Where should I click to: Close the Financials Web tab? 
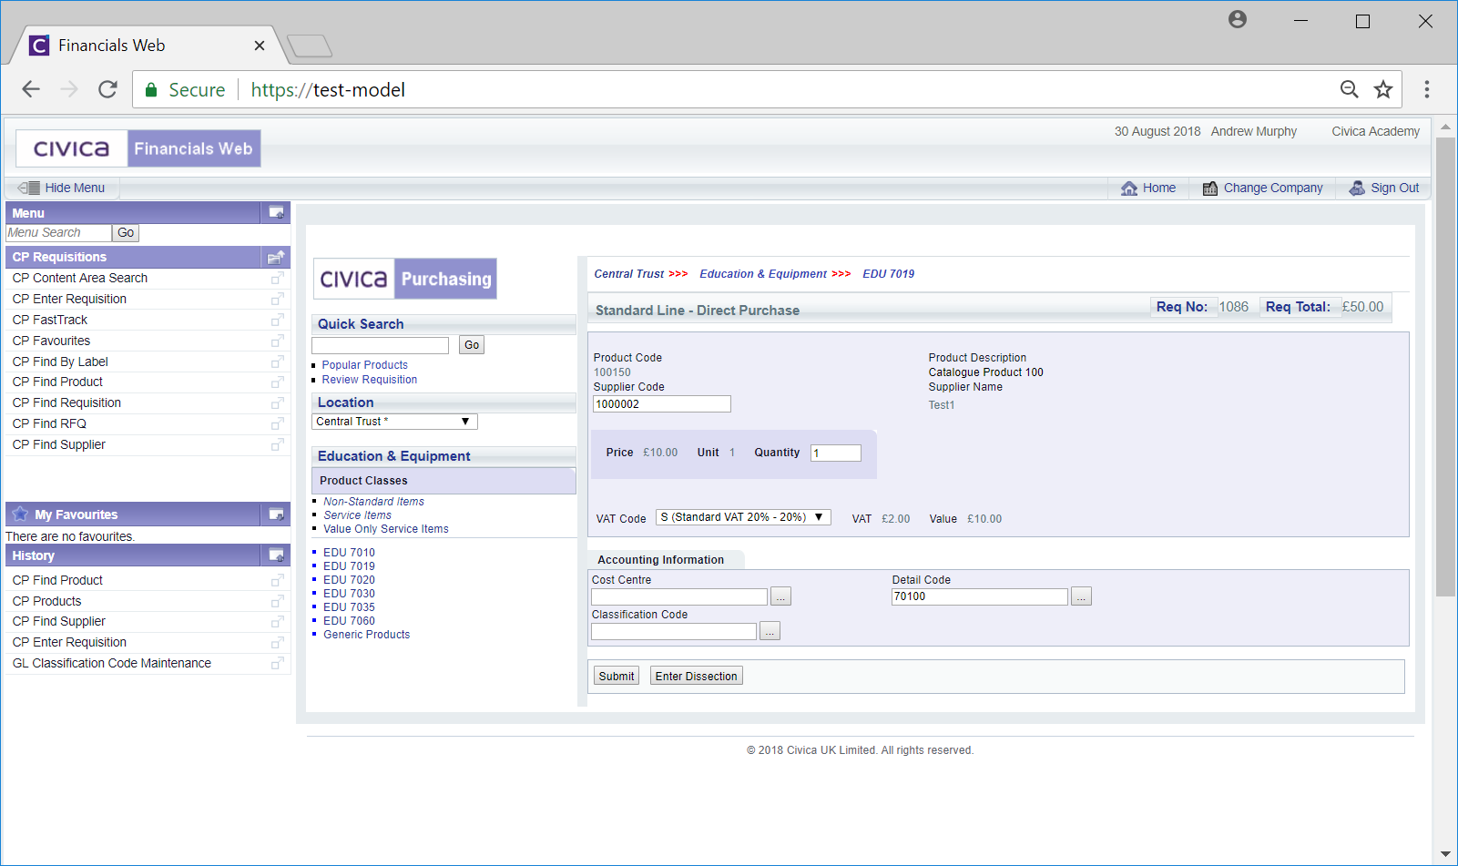click(260, 46)
